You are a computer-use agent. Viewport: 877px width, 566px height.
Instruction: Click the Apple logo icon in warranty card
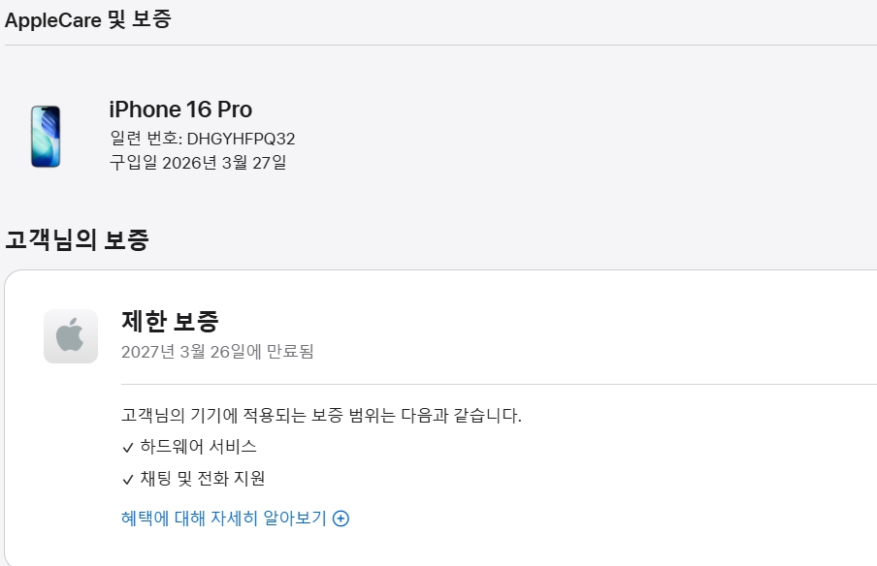pos(71,336)
